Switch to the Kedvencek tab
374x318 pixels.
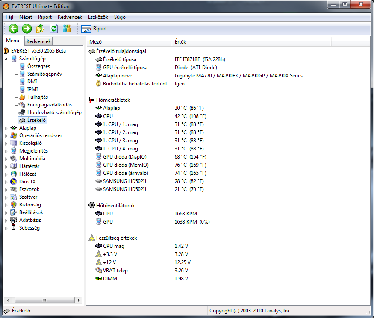coord(38,41)
